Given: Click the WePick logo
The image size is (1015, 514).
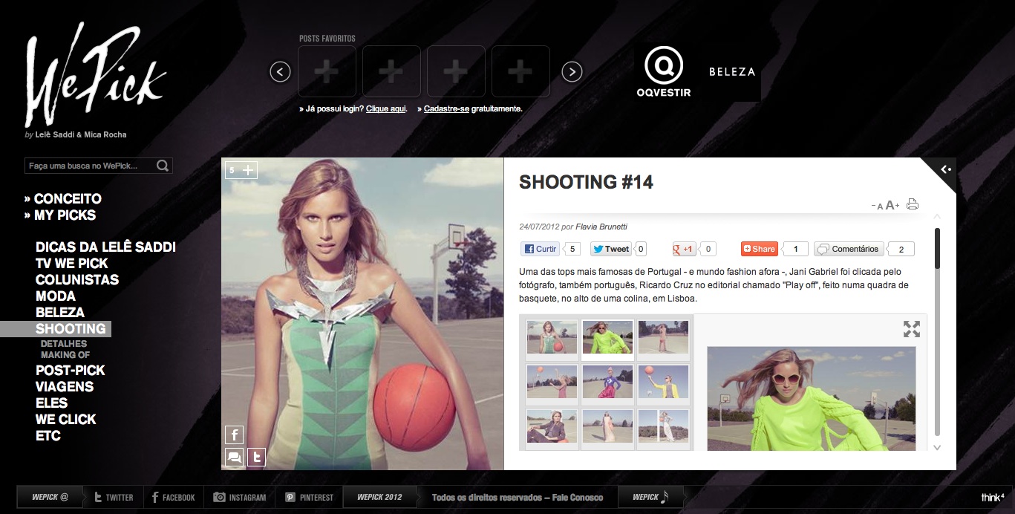Looking at the screenshot, I should click(95, 75).
